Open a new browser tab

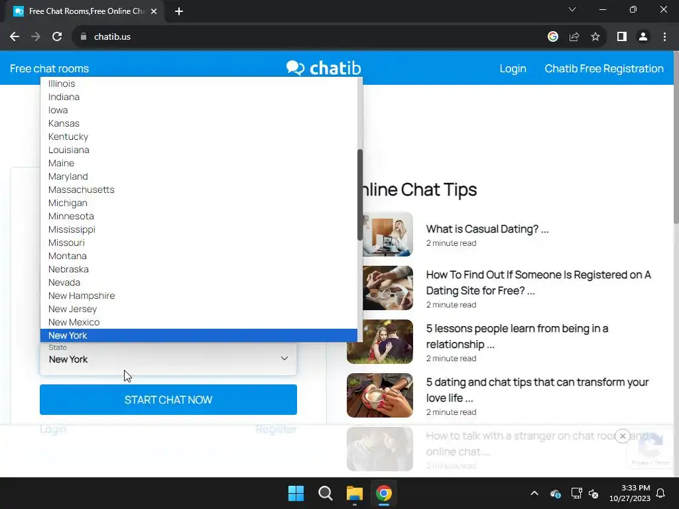click(179, 11)
